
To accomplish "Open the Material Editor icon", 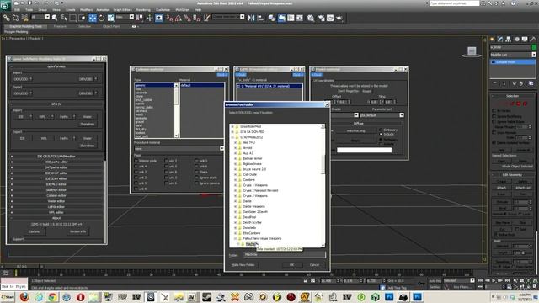I will coord(311,19).
